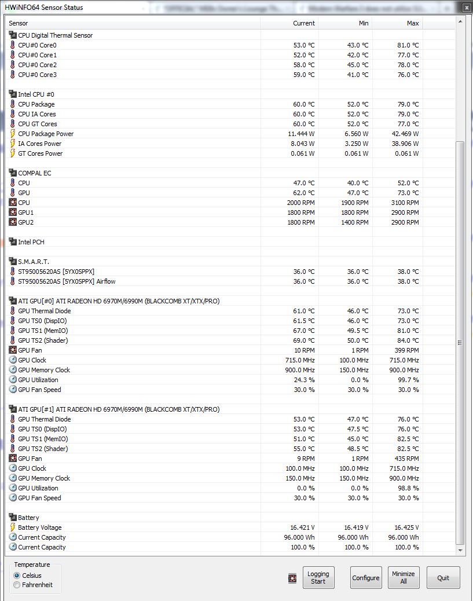Click the Battery group icon
473x601 pixels.
[13, 518]
